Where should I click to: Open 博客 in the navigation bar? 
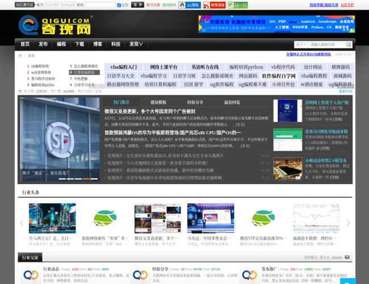coord(98,44)
